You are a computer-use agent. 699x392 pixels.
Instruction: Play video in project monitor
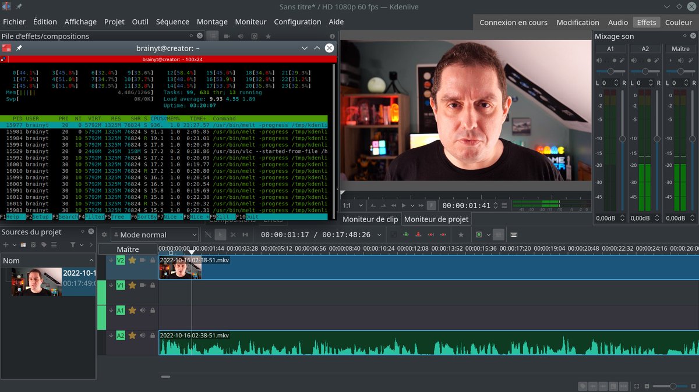tap(404, 205)
